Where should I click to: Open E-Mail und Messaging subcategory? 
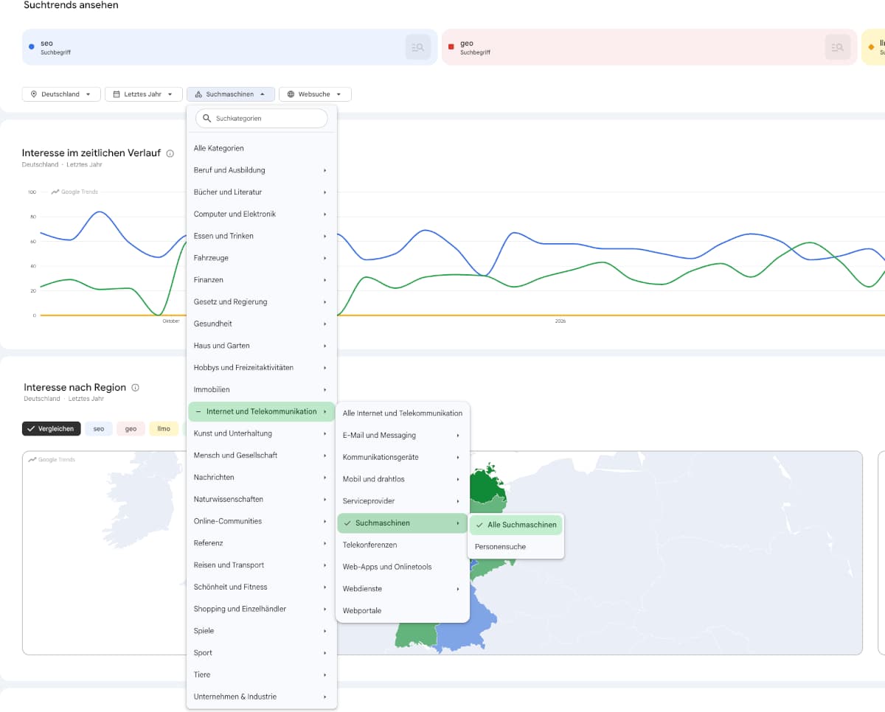point(403,436)
